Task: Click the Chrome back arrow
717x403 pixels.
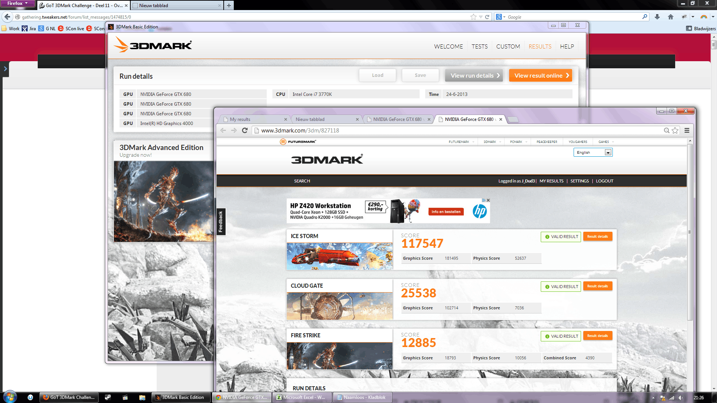Action: coord(223,130)
